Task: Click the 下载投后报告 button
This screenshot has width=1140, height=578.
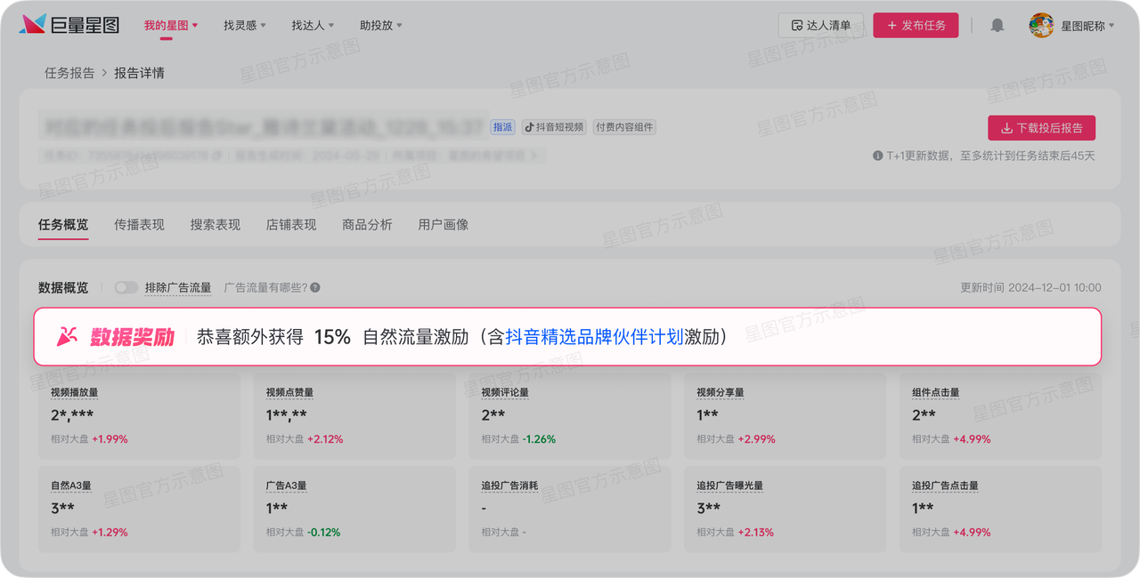Action: click(1041, 128)
